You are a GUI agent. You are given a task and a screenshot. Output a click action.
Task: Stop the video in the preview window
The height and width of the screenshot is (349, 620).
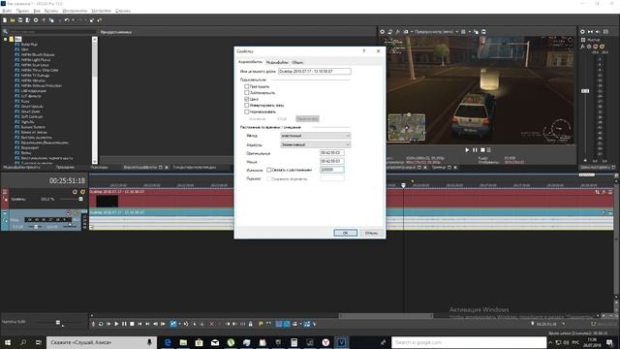point(482,150)
